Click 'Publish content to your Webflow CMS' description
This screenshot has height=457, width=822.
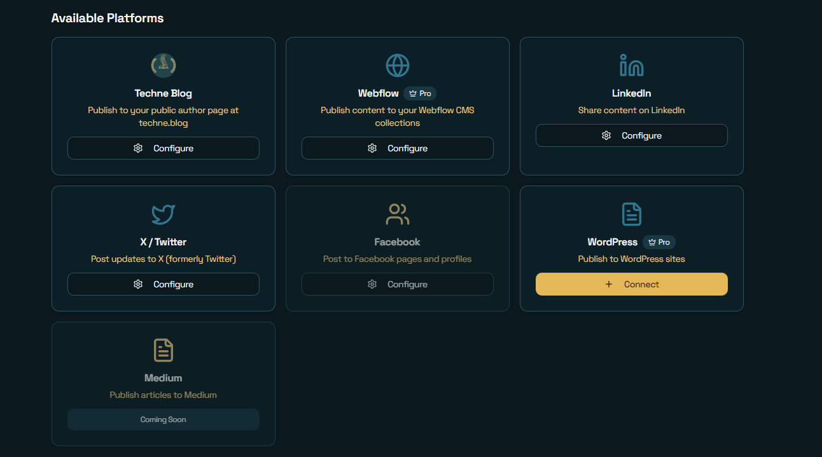(398, 116)
